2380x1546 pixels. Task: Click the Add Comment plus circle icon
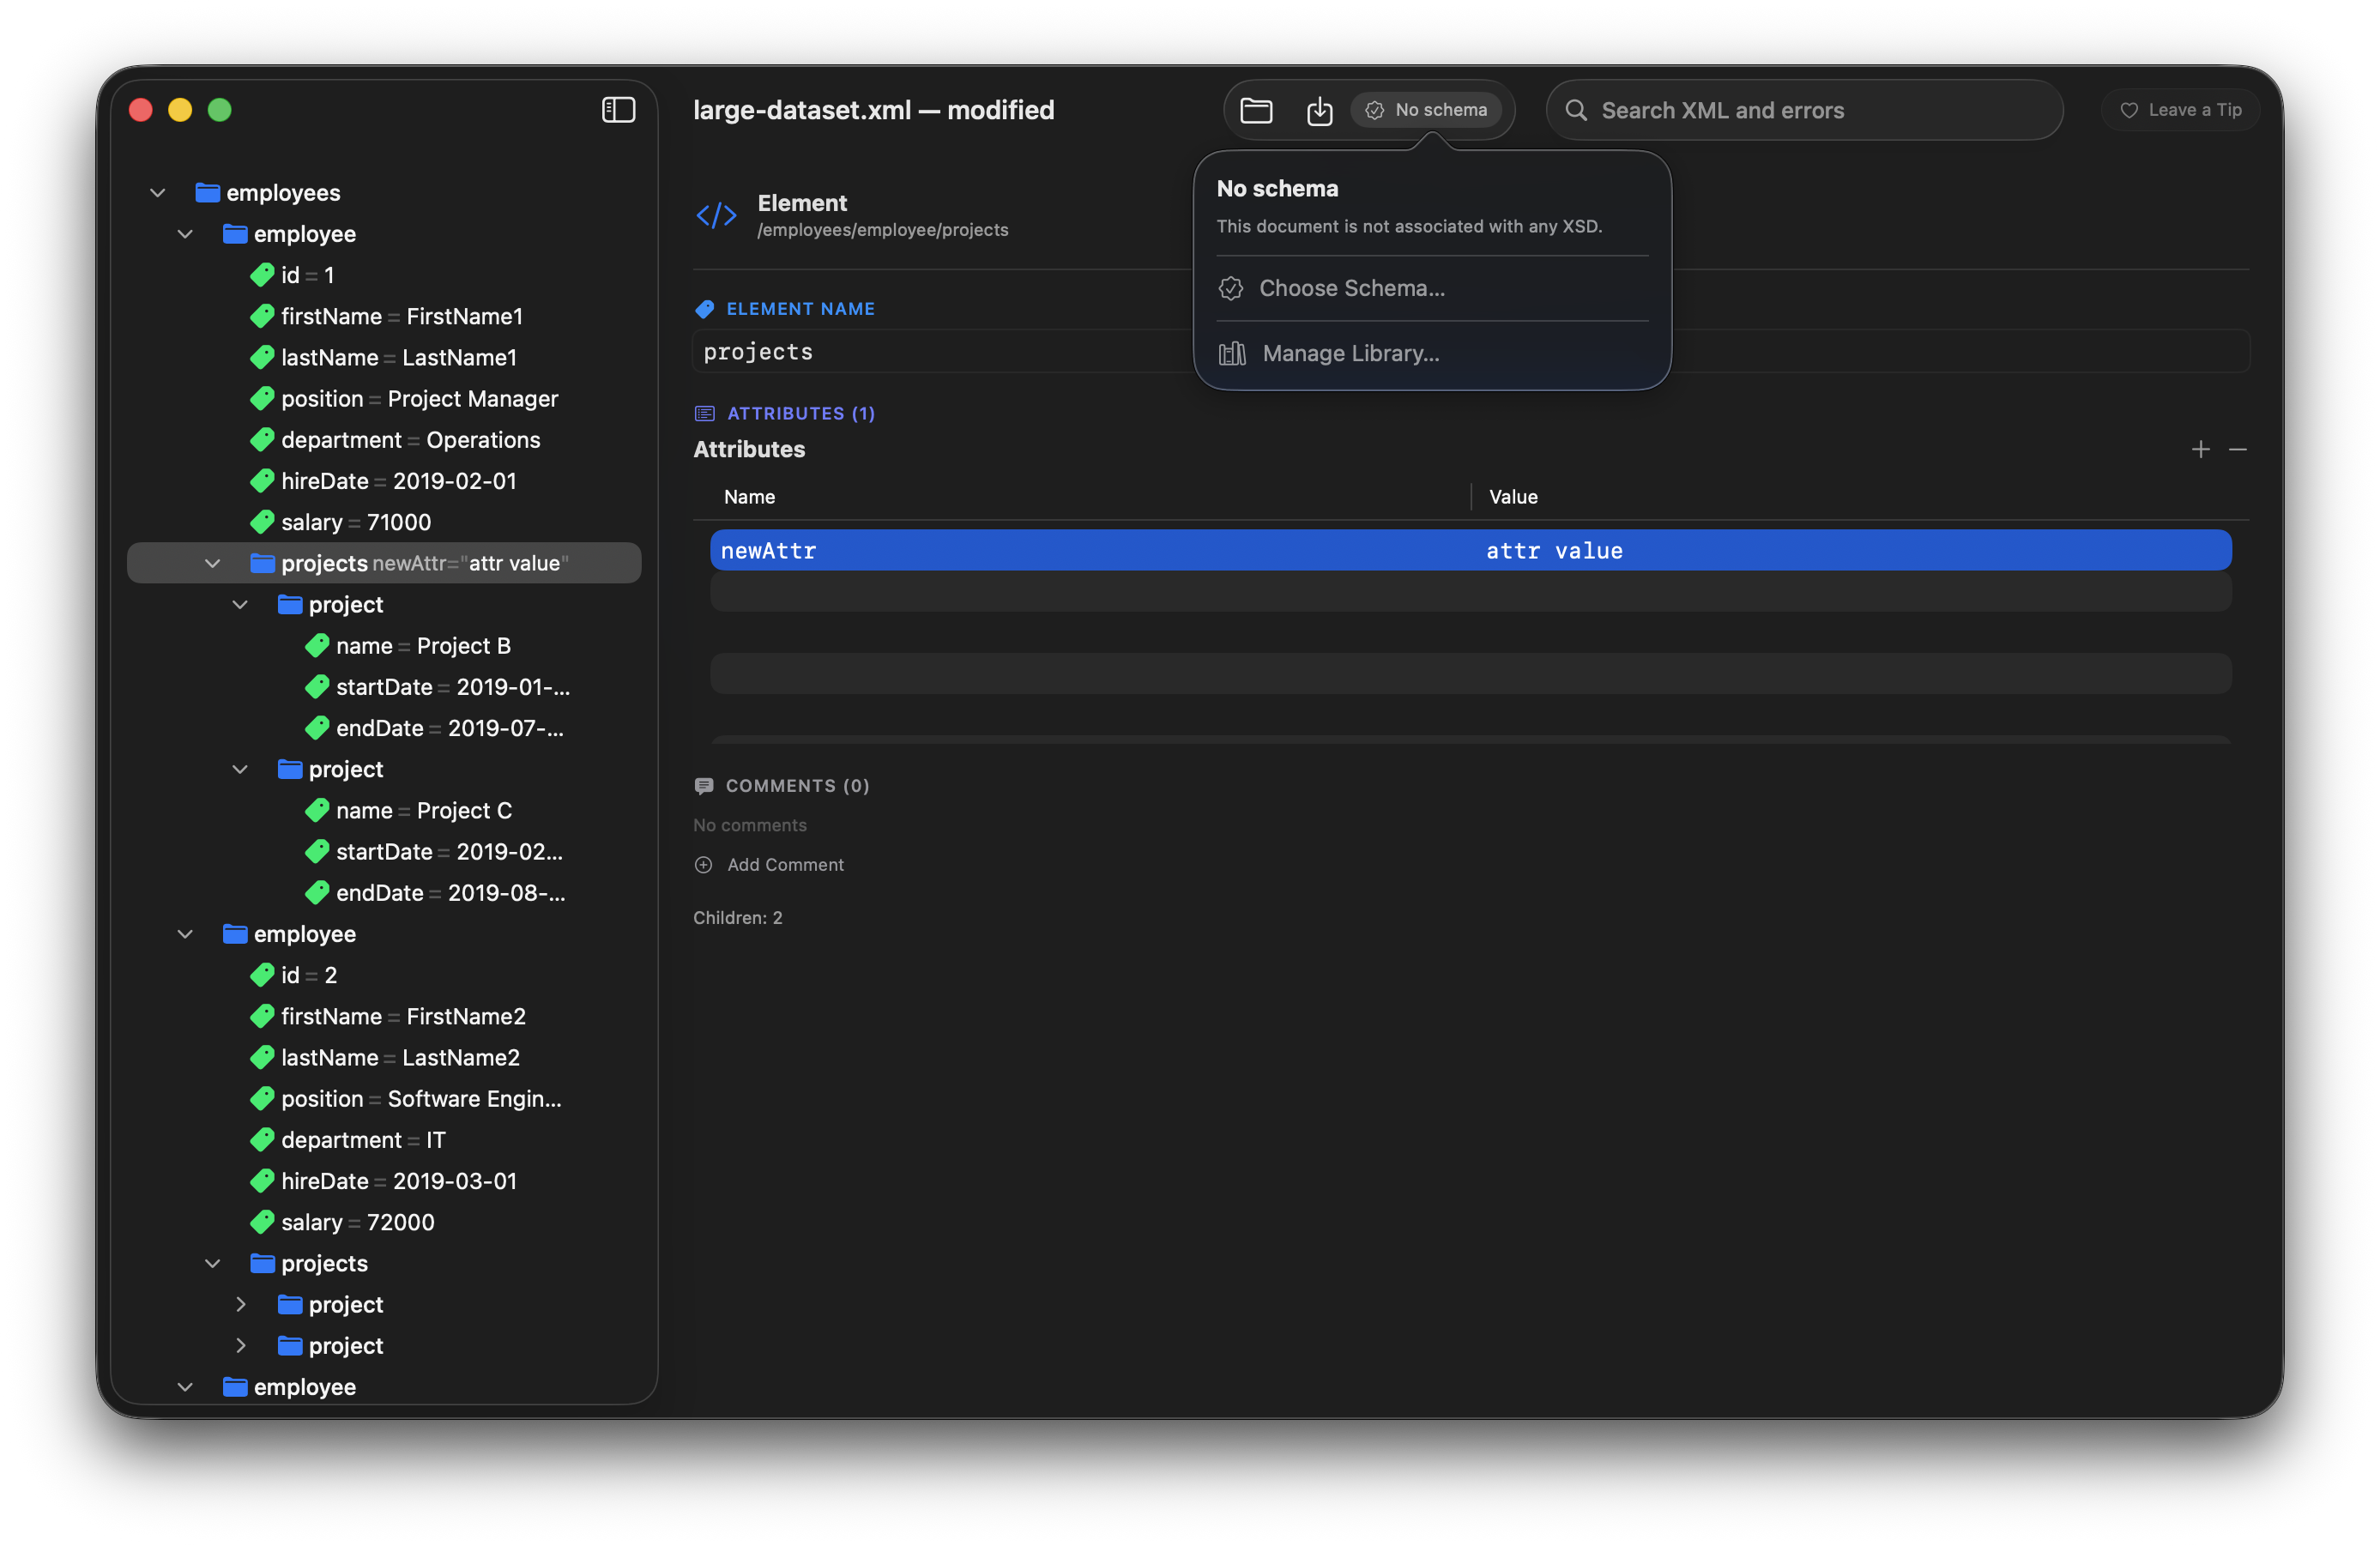coord(704,865)
